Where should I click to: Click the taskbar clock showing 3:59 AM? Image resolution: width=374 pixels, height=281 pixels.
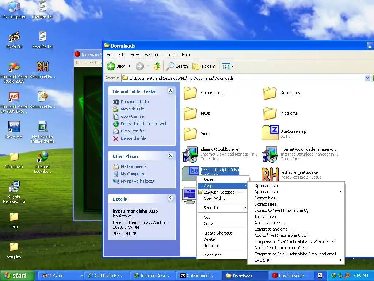(x=360, y=276)
